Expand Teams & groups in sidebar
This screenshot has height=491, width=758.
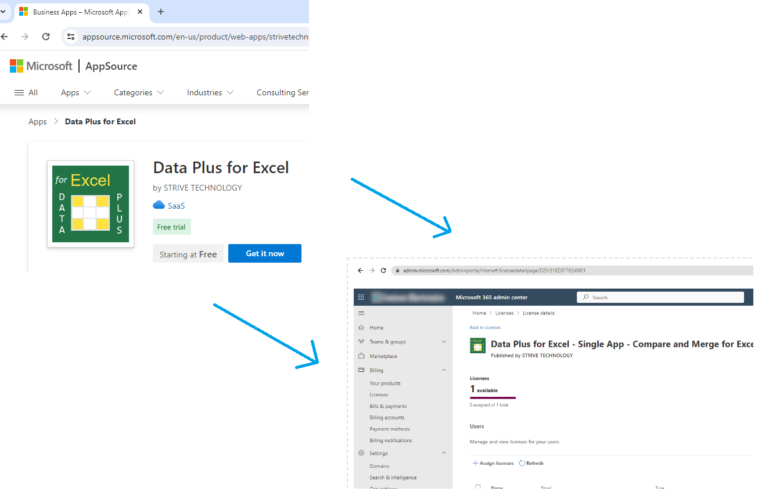(444, 342)
